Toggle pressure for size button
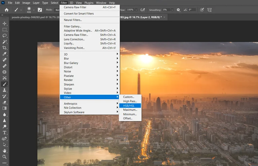This screenshot has width=258, height=166. [202, 10]
